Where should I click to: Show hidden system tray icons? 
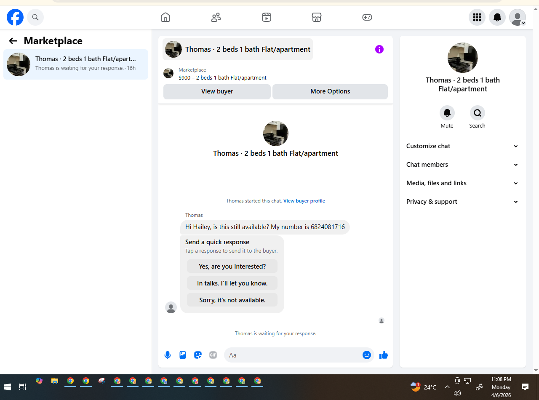pyautogui.click(x=447, y=387)
